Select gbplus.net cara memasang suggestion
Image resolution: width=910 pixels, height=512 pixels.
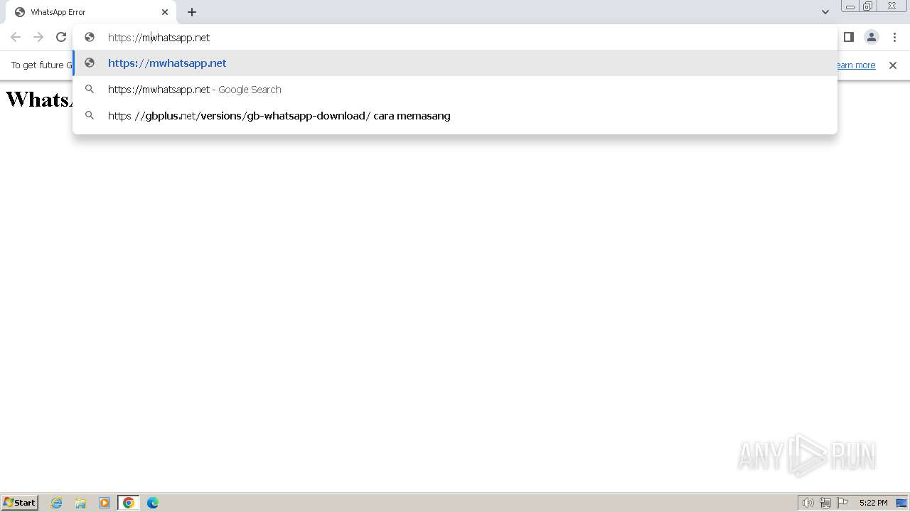[455, 116]
